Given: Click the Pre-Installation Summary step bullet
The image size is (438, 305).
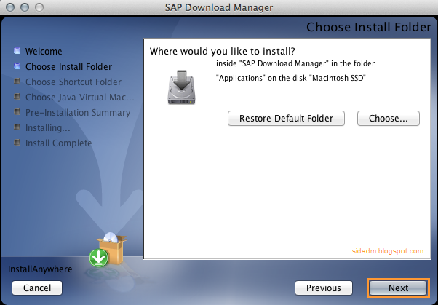Looking at the screenshot, I should [x=17, y=112].
